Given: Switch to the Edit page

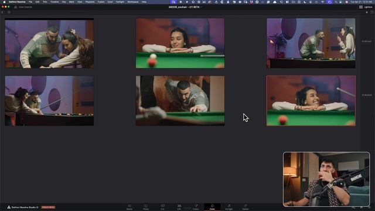Looking at the screenshot, I should coord(179,207).
